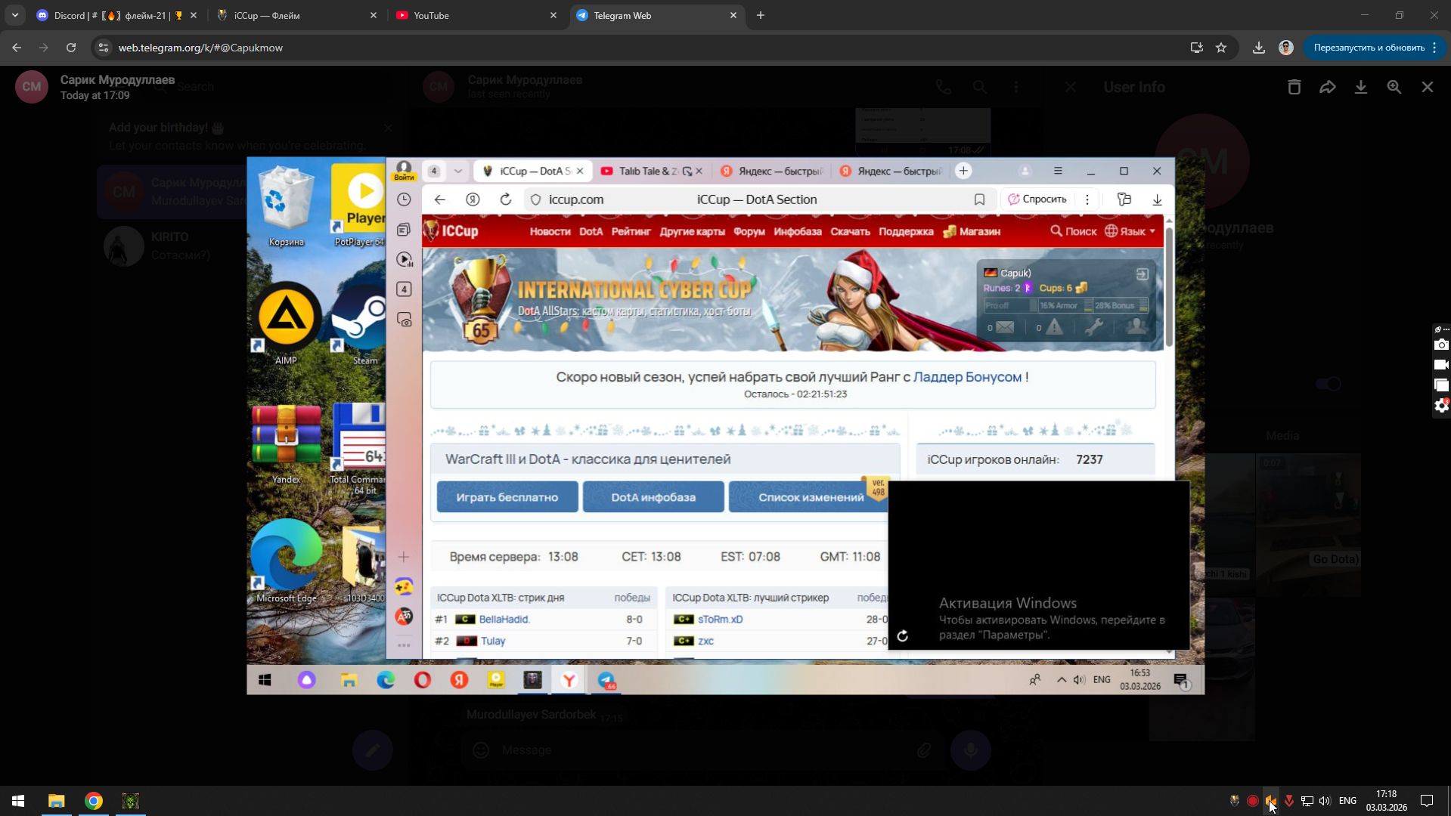Toggle notifications switch in dimmed User Info

point(1328,384)
